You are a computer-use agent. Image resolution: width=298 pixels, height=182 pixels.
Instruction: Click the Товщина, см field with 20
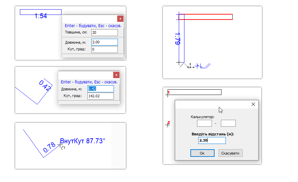point(105,32)
